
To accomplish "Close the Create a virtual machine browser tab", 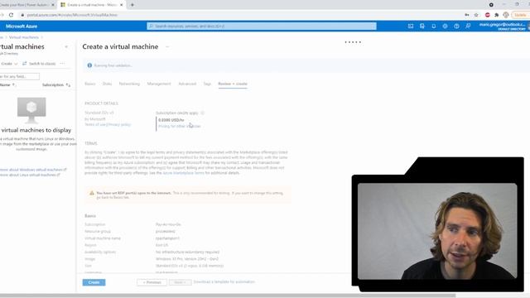I will pyautogui.click(x=122, y=5).
